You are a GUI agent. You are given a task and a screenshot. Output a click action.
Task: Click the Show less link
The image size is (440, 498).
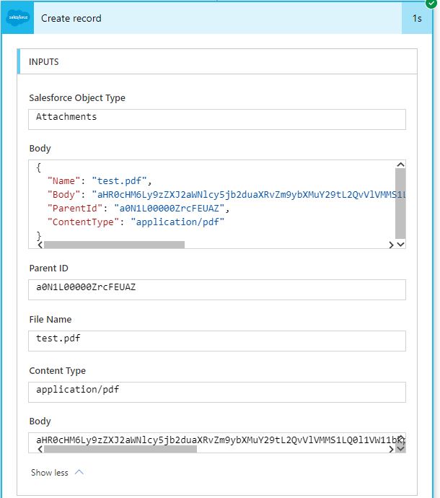pyautogui.click(x=50, y=473)
